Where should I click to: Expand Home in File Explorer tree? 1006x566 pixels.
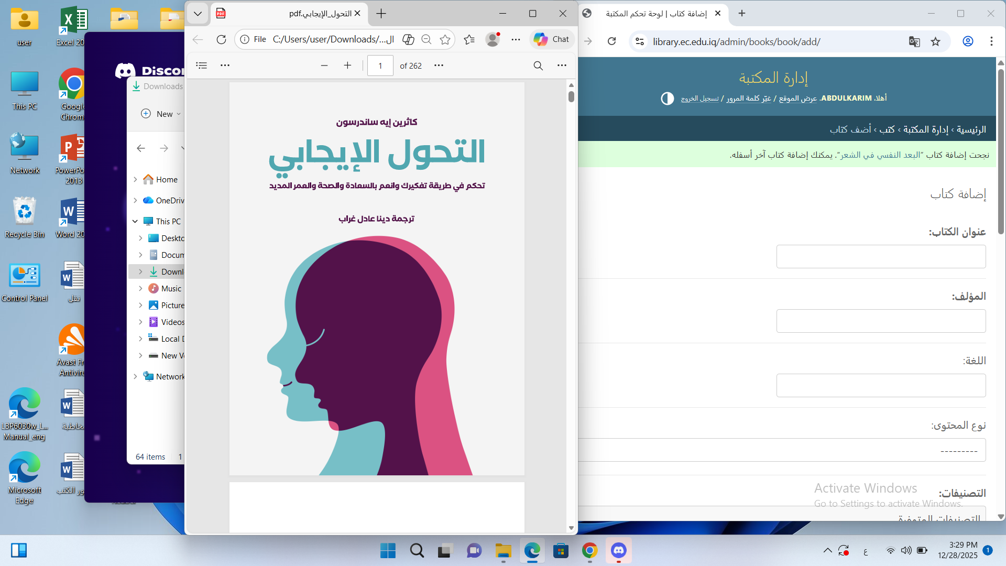(135, 180)
